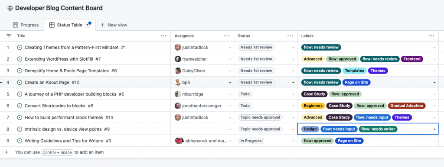Open Title column three-dot options menu

[163, 36]
